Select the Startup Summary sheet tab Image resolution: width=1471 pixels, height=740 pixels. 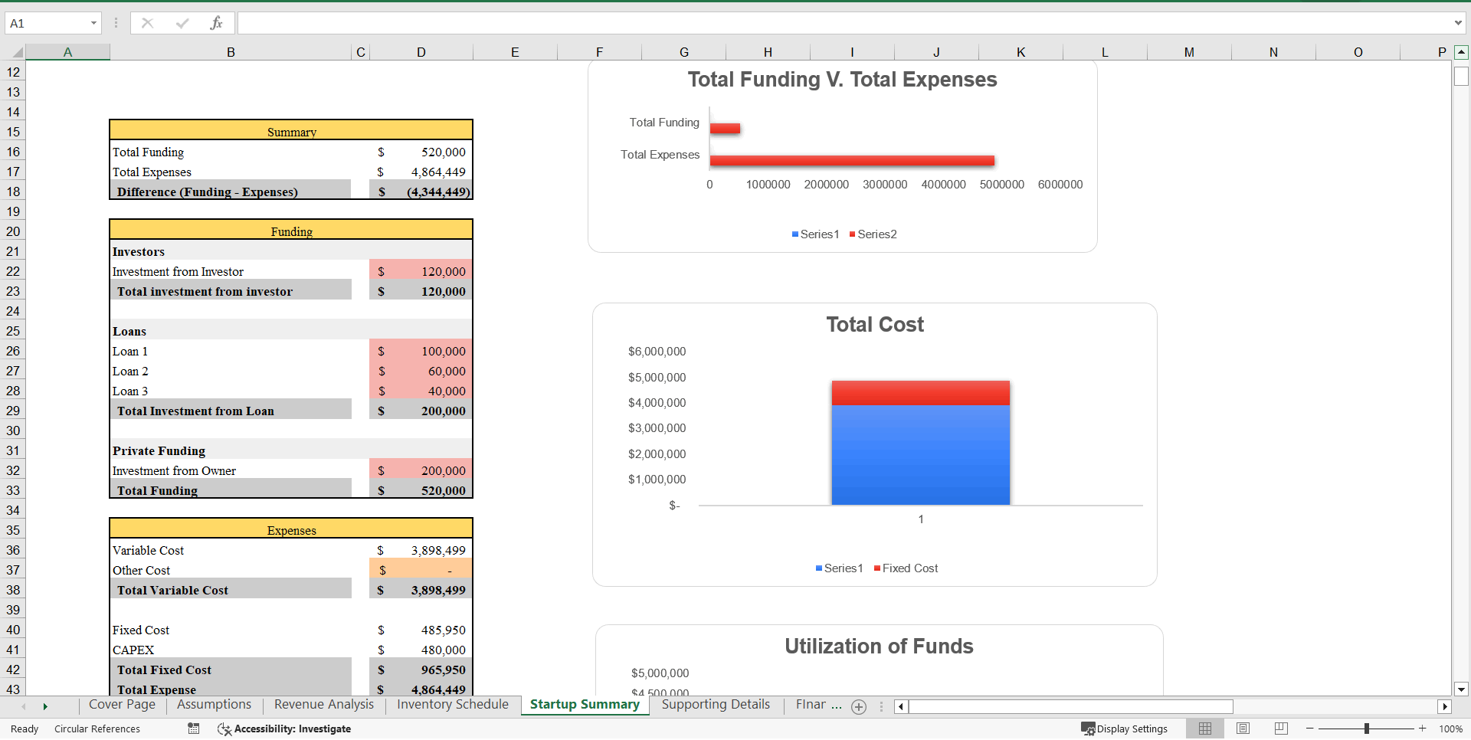(x=585, y=705)
